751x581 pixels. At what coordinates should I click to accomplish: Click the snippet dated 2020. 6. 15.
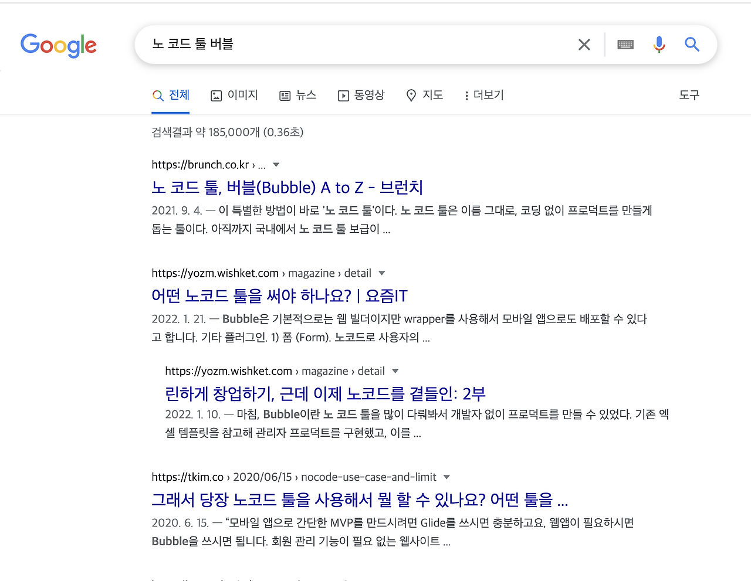click(393, 532)
